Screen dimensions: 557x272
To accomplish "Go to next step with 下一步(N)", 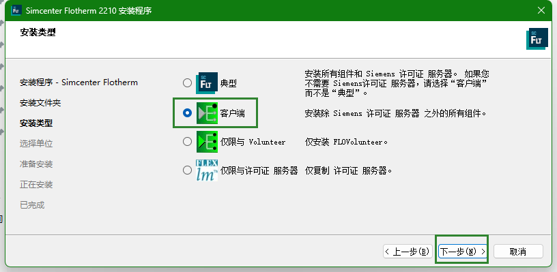I will [x=462, y=252].
